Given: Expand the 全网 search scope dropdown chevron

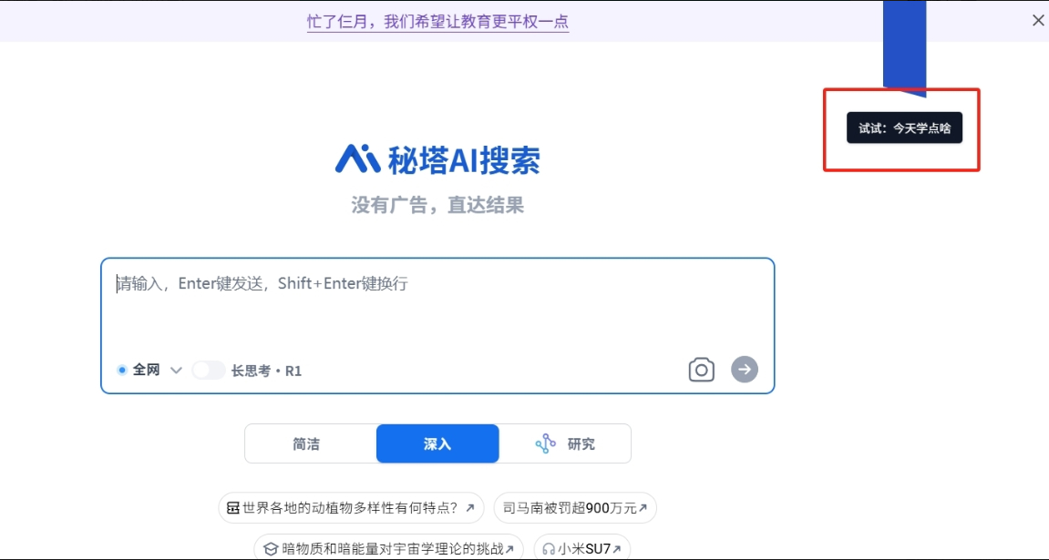Looking at the screenshot, I should tap(177, 371).
